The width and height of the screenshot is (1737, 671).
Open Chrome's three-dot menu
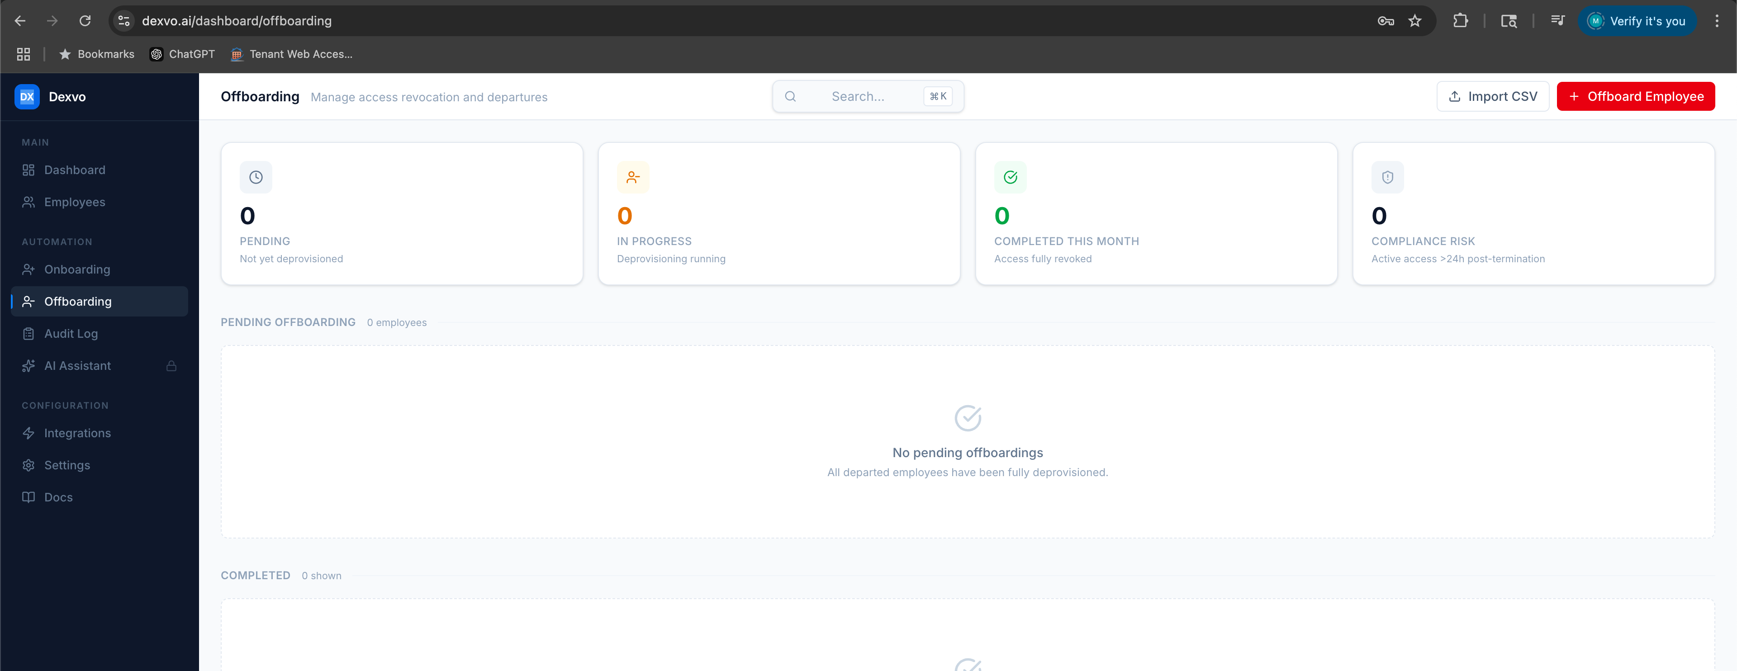click(x=1717, y=20)
